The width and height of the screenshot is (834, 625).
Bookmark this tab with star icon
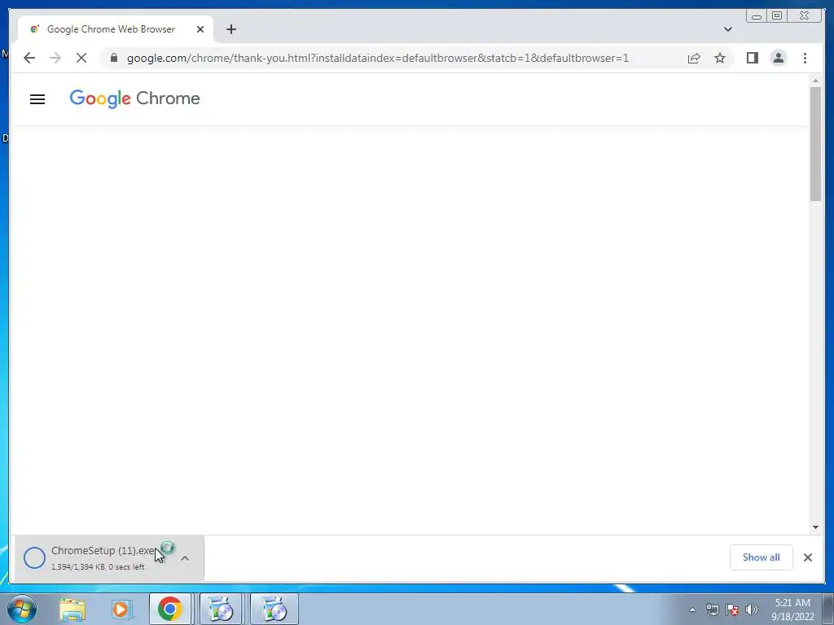click(720, 58)
